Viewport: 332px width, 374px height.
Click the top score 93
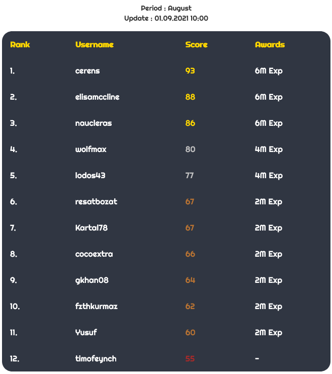pyautogui.click(x=190, y=71)
